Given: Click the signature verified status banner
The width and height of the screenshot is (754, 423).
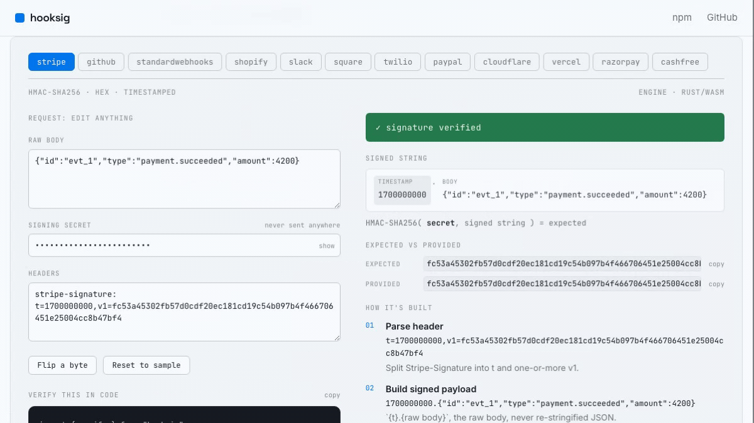Looking at the screenshot, I should coord(545,127).
